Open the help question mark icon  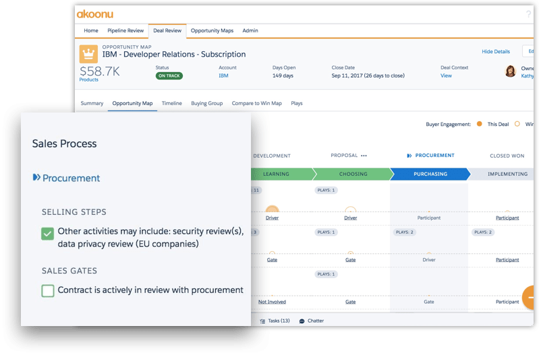tap(528, 14)
